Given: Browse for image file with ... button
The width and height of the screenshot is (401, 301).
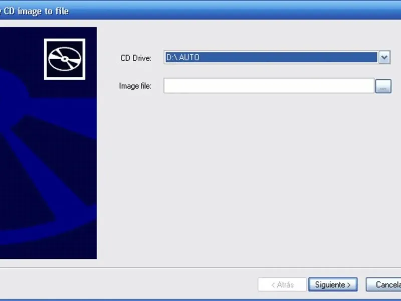Looking at the screenshot, I should tap(383, 86).
